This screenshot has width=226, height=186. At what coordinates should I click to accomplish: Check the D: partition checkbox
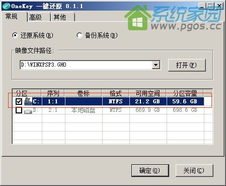tap(19, 110)
